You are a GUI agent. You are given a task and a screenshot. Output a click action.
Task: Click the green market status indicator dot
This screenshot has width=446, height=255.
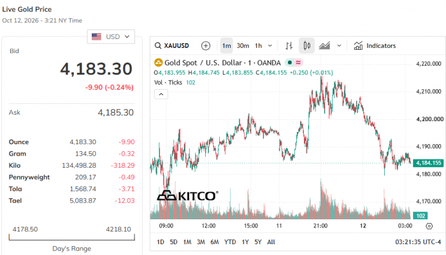tap(289, 62)
